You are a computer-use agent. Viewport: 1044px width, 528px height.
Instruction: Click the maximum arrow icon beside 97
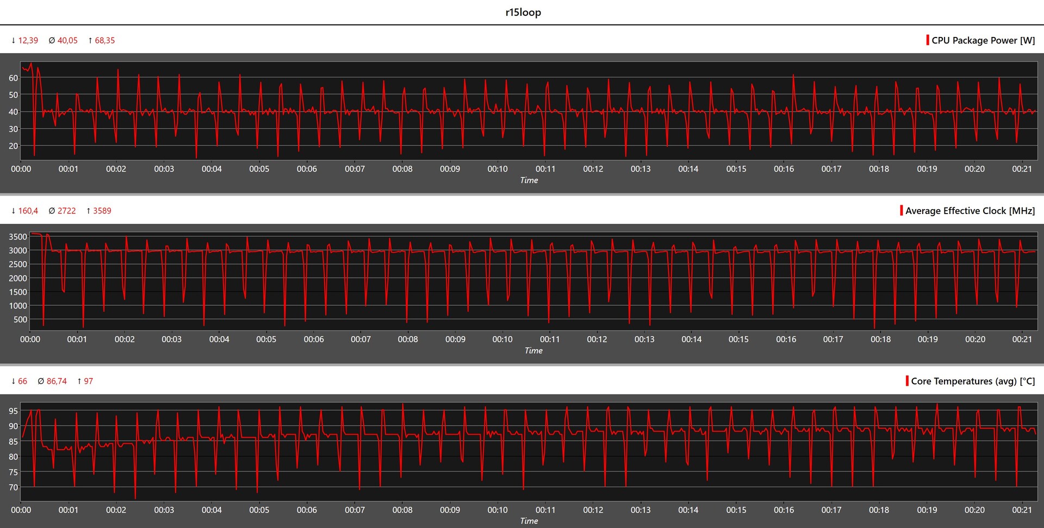point(79,381)
